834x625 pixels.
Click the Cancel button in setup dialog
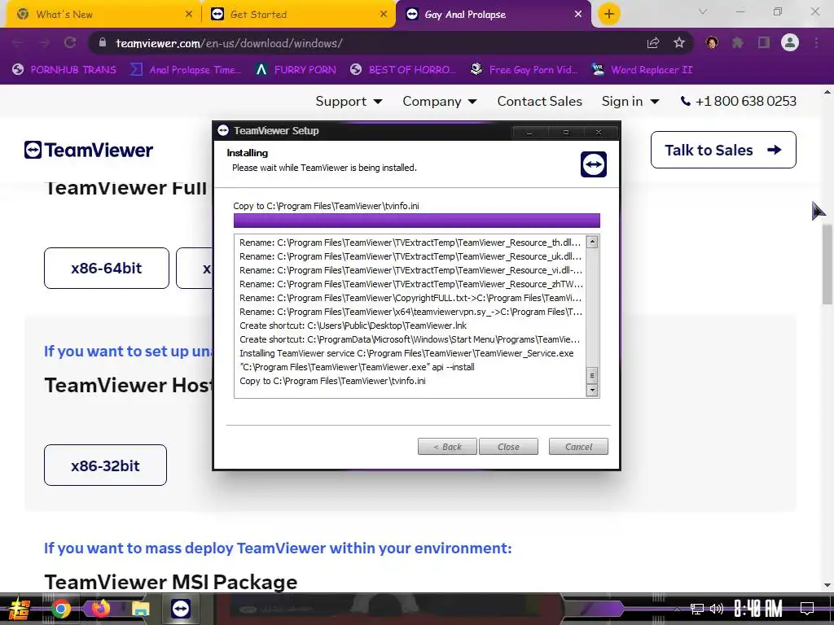point(578,447)
